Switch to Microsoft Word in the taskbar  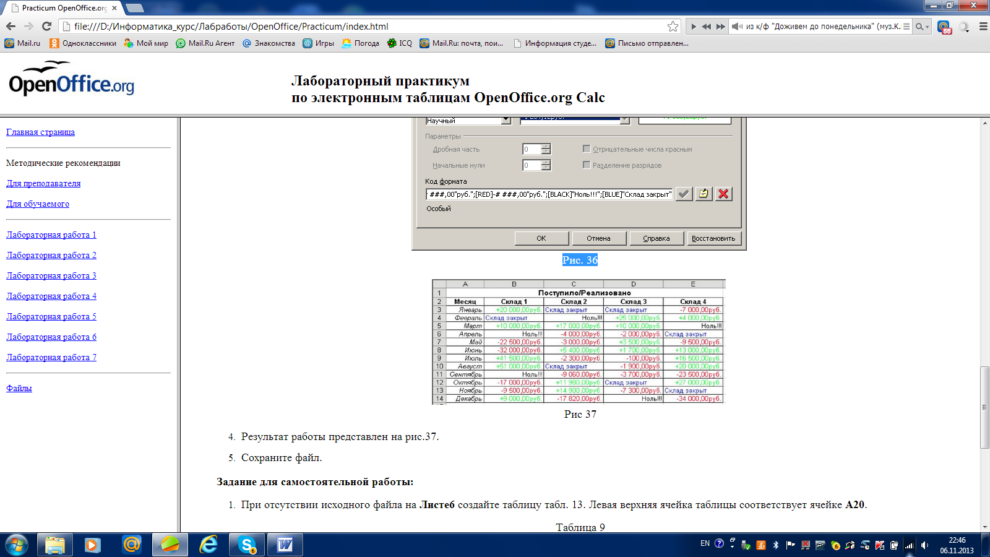click(285, 545)
